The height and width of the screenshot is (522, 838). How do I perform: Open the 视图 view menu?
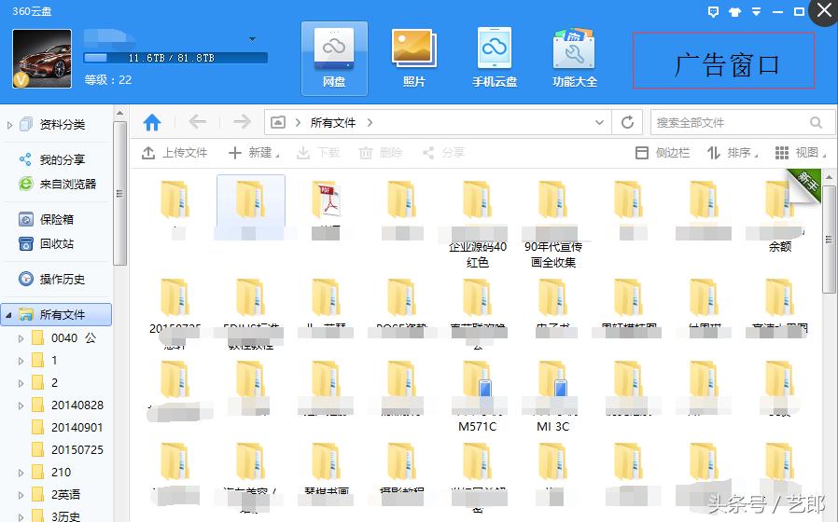tap(801, 153)
